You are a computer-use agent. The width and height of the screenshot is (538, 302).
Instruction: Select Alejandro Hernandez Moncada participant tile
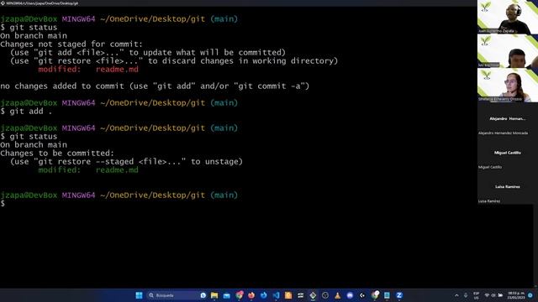click(x=508, y=119)
